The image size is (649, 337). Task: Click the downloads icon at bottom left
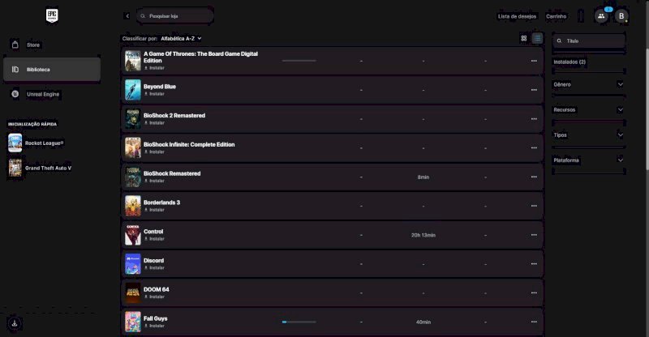coord(15,322)
